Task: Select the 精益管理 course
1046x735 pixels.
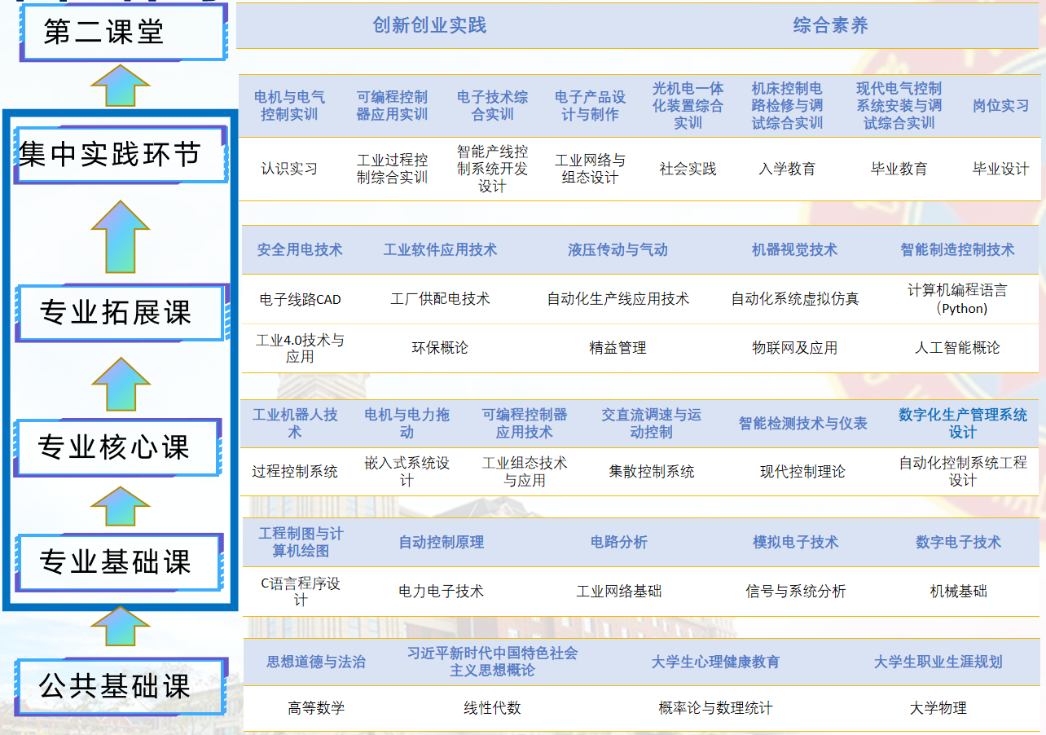Action: (617, 348)
